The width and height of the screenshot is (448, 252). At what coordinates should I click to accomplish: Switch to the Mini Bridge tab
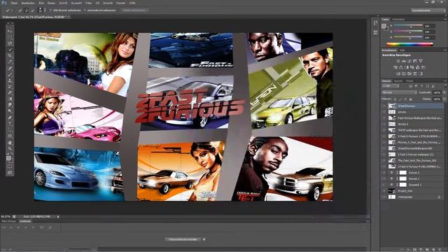pos(9,221)
